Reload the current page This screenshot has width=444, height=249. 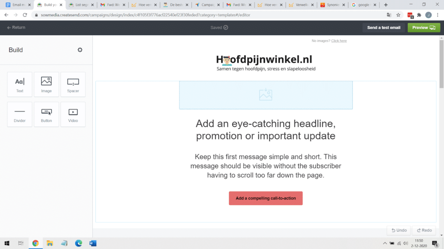pyautogui.click(x=25, y=15)
